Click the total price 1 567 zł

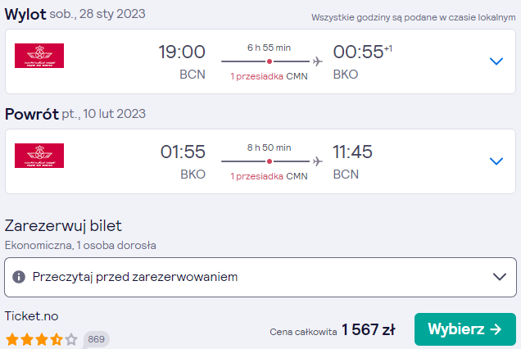(369, 329)
